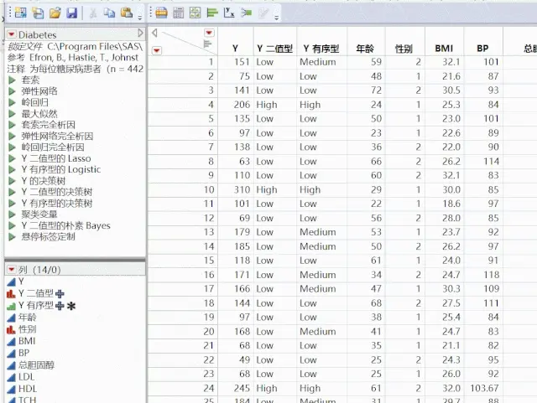
Task: Click the New Data Table toolbar icon
Action: click(x=20, y=13)
